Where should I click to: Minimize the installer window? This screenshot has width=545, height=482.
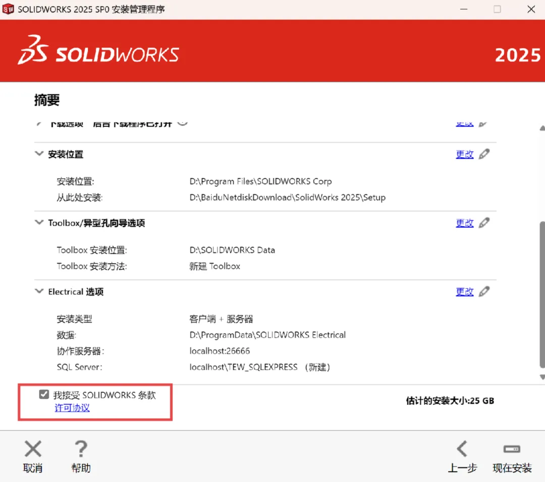pos(464,9)
